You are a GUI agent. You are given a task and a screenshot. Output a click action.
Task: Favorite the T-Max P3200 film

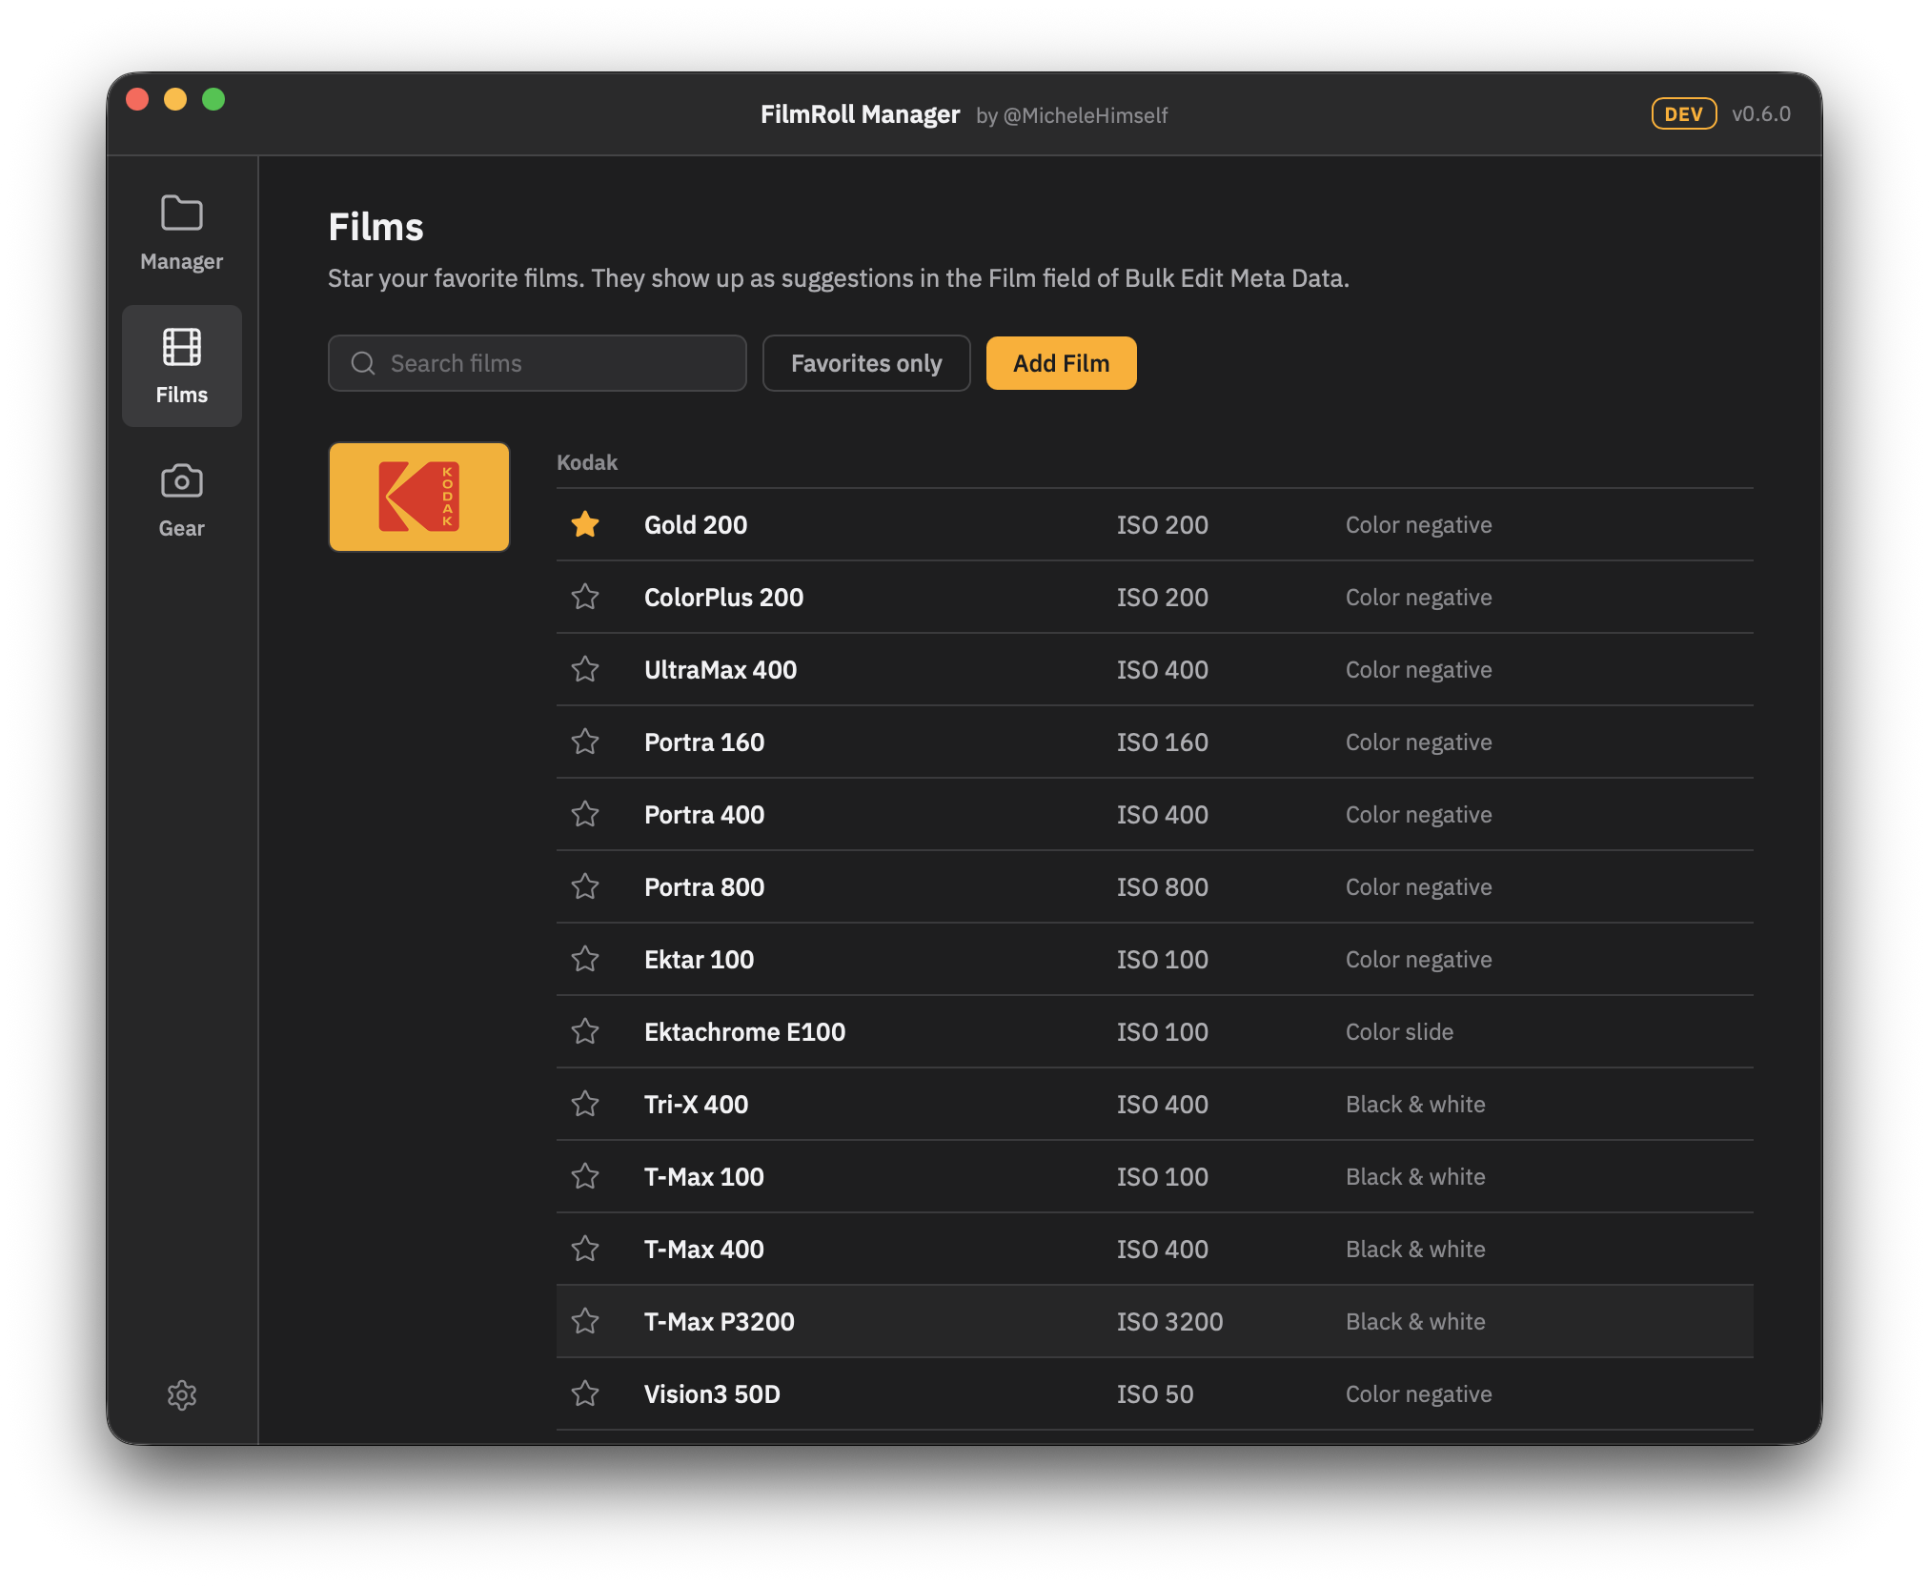(585, 1321)
